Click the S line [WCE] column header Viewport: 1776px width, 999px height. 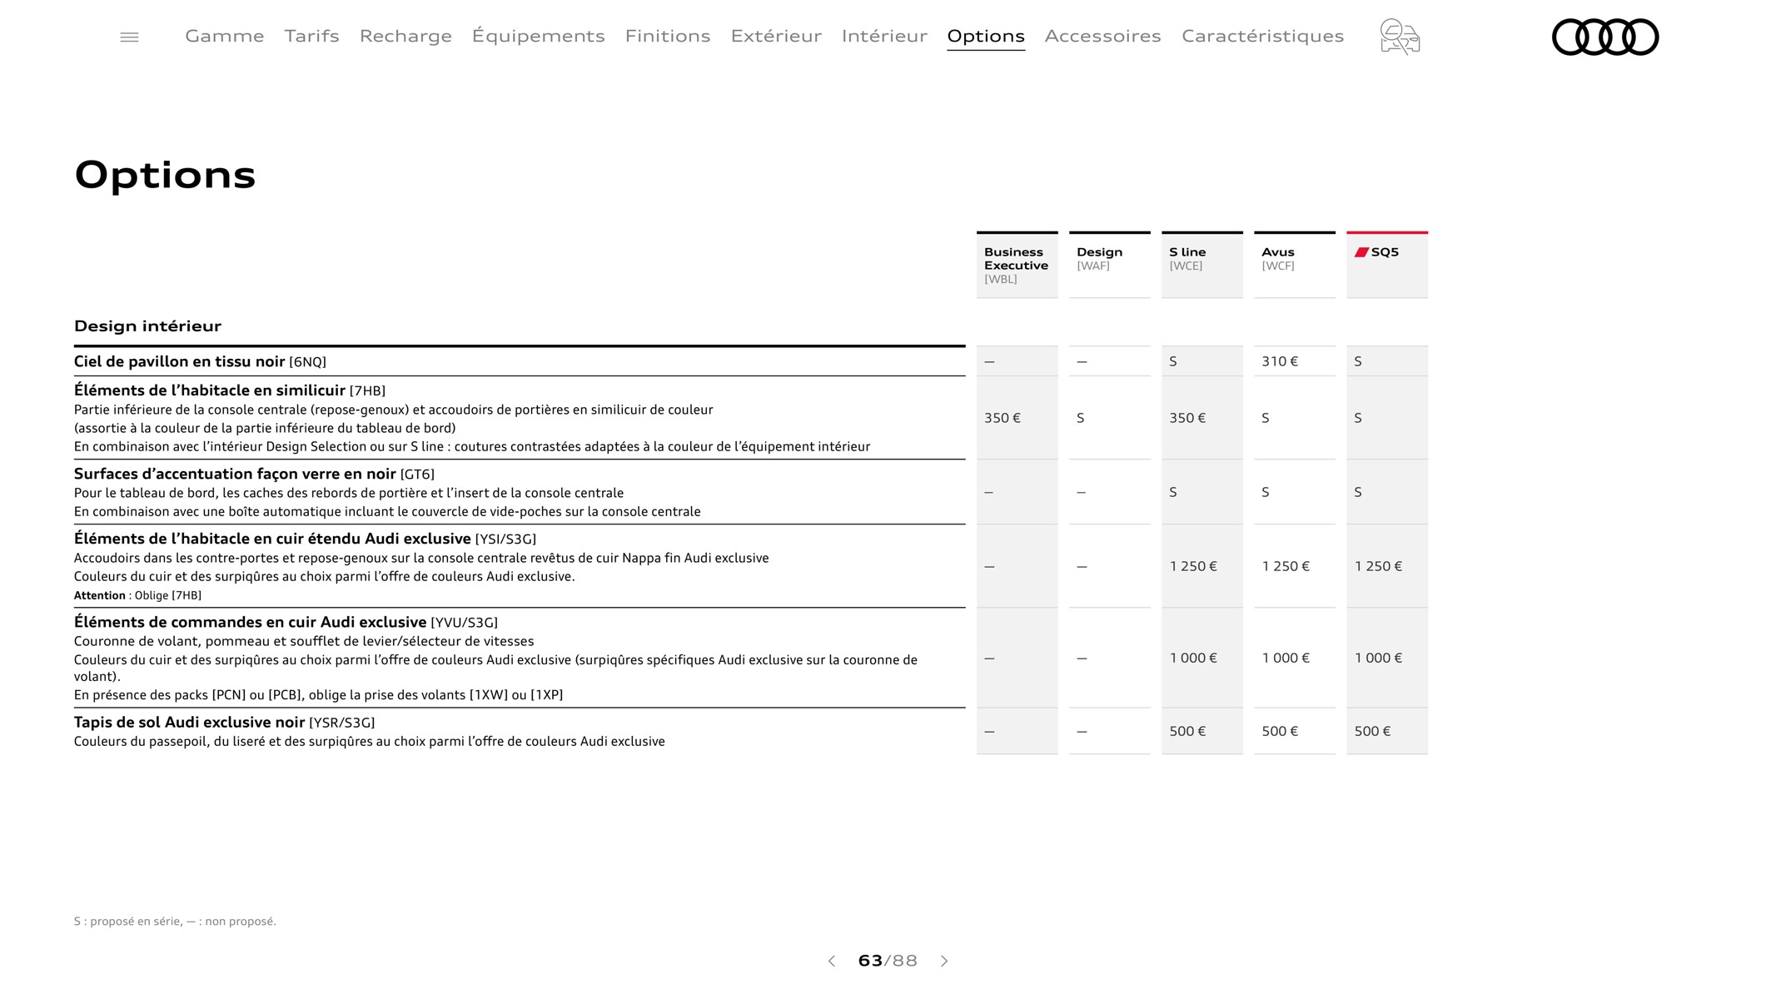[1202, 265]
